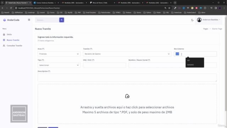Open the NodeJS bookmark folder
Viewport: 227px width, 128px height.
pos(5,13)
